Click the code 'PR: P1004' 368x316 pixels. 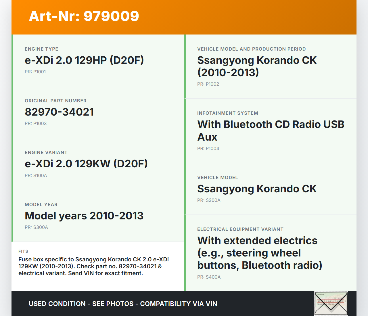click(208, 148)
